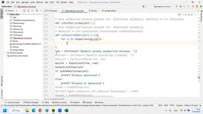Open Google Chrome from the taskbar
The height and width of the screenshot is (114, 203).
40,111
